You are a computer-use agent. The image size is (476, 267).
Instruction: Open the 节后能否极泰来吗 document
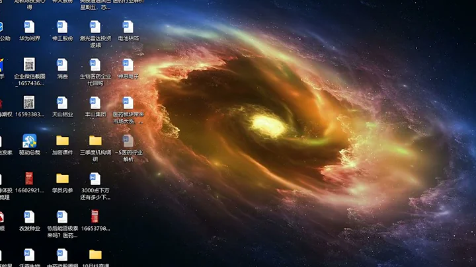62,217
